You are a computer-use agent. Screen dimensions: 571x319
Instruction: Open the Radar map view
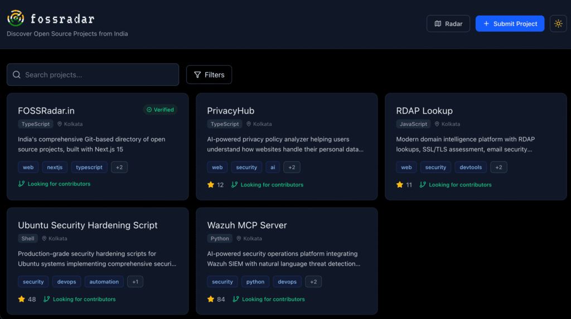click(448, 23)
